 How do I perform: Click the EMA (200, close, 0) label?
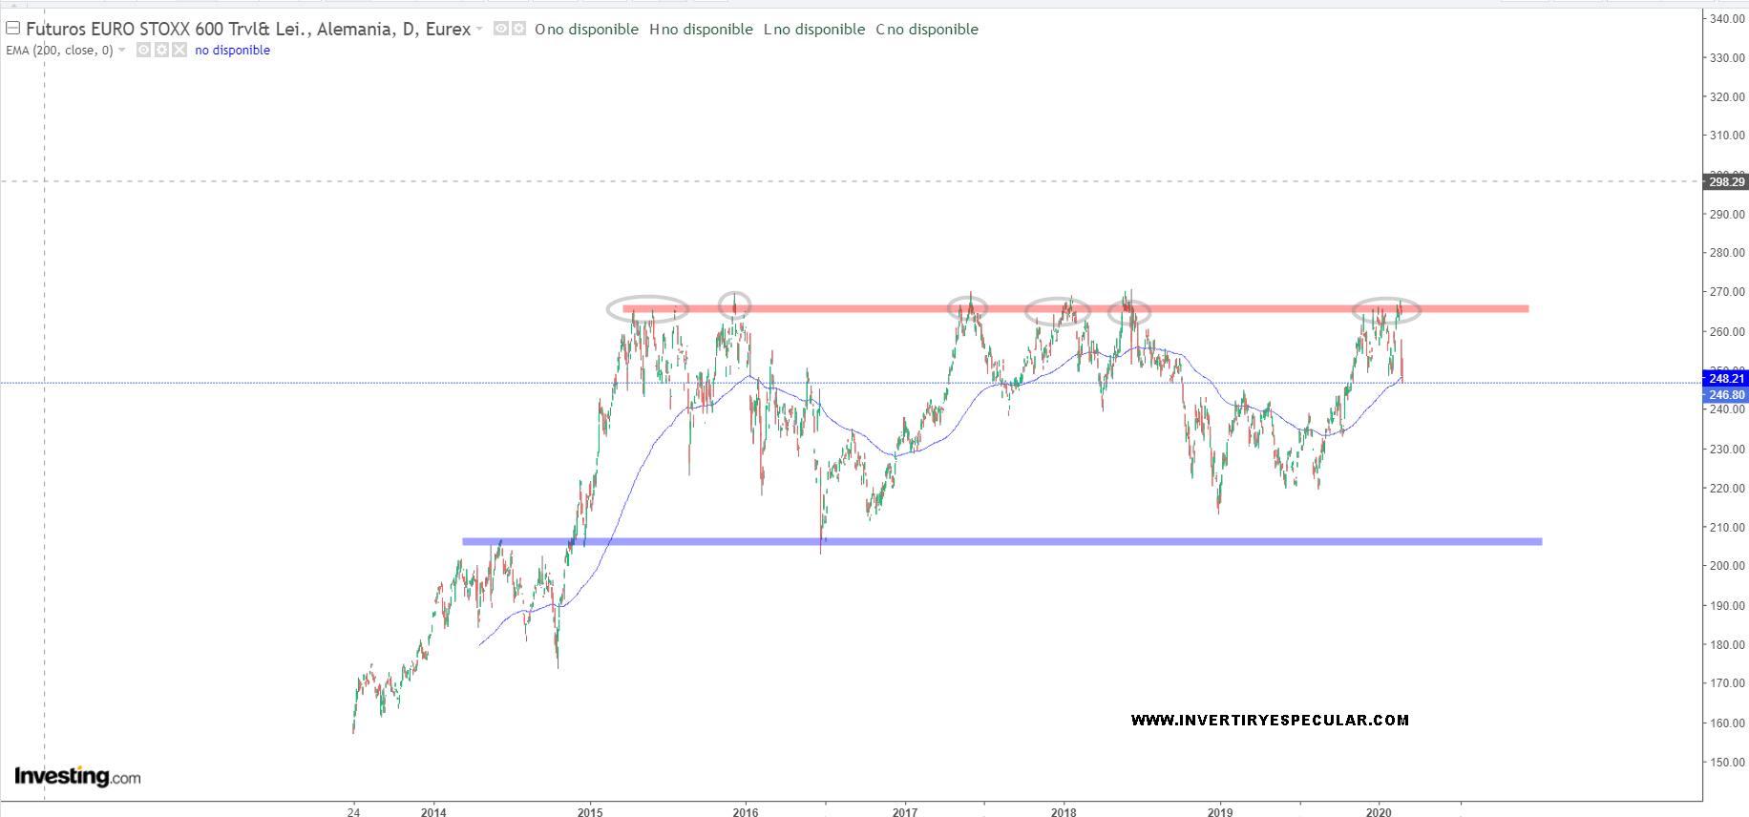click(59, 51)
